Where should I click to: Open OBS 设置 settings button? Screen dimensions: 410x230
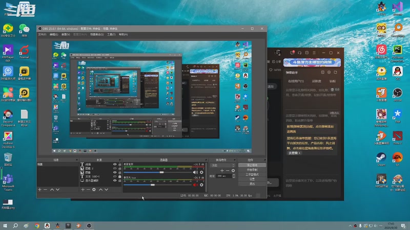click(252, 179)
